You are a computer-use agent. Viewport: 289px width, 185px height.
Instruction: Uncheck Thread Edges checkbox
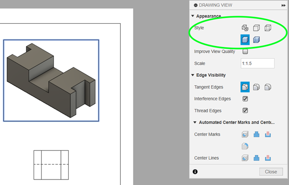tap(245, 111)
